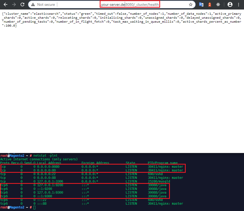Click the "Not secure" label text

46,4
